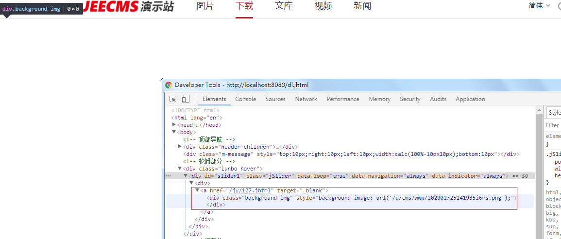Expand the header-children div node

pos(180,147)
